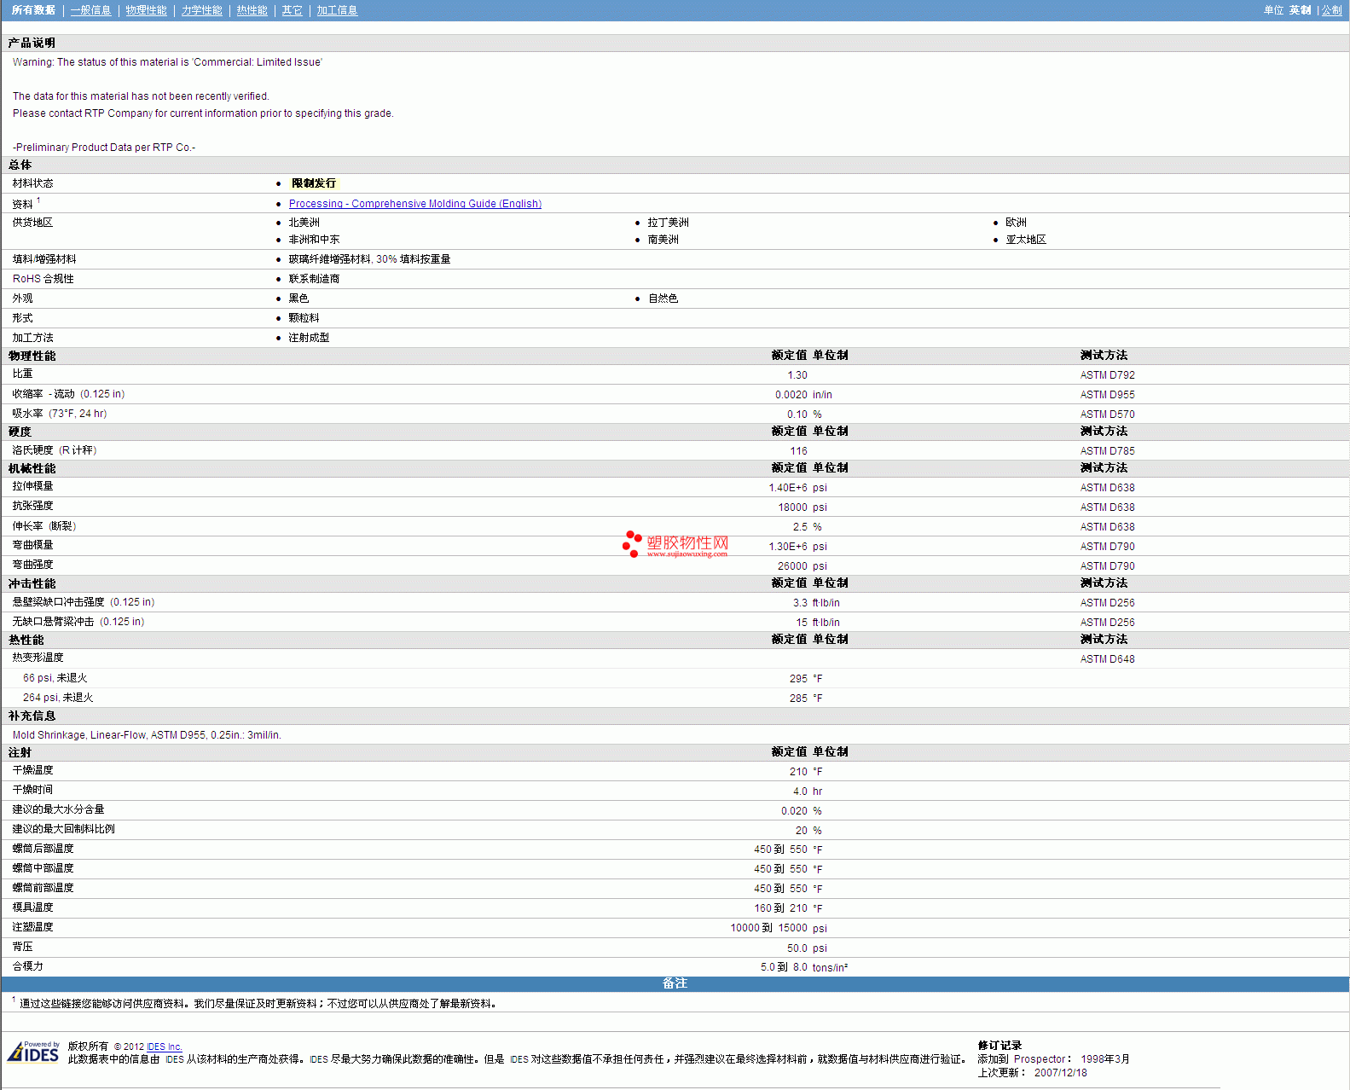Switch to the 其它 tab
This screenshot has height=1090, width=1350.
pyautogui.click(x=292, y=10)
